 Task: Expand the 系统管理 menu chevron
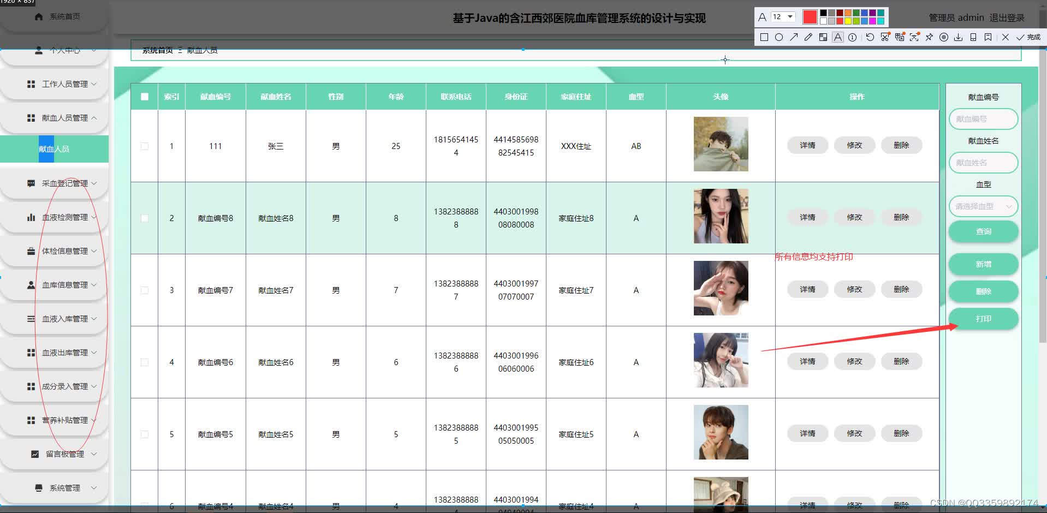94,488
